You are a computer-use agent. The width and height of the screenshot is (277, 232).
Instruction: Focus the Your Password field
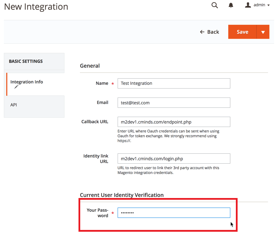174,213
